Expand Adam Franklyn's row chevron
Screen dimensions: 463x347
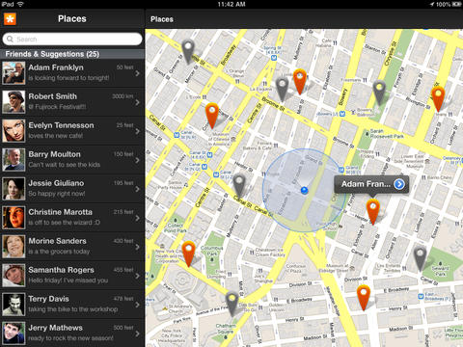point(138,73)
